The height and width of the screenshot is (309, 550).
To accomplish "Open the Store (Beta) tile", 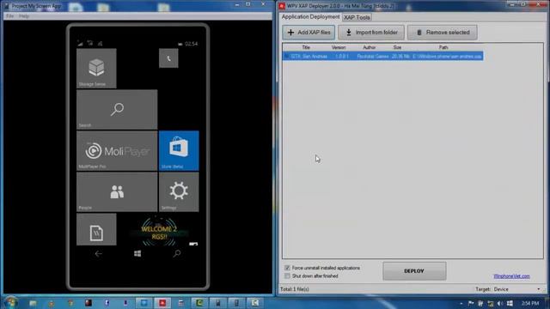I will pos(179,151).
